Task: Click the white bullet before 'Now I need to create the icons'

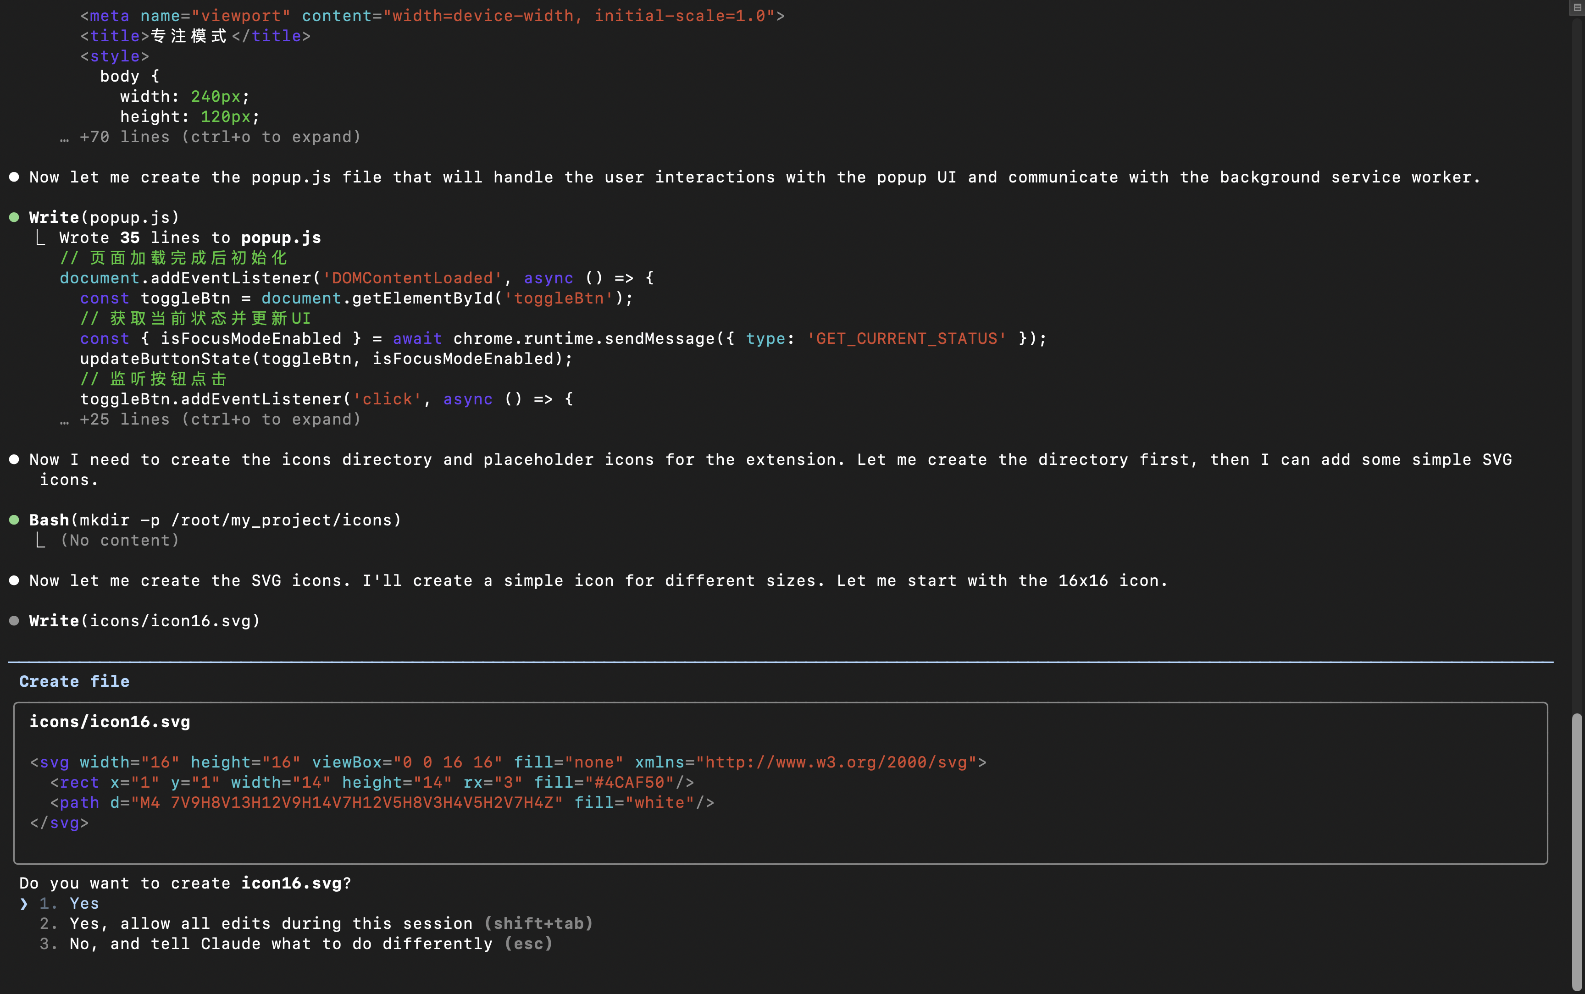Action: (14, 459)
